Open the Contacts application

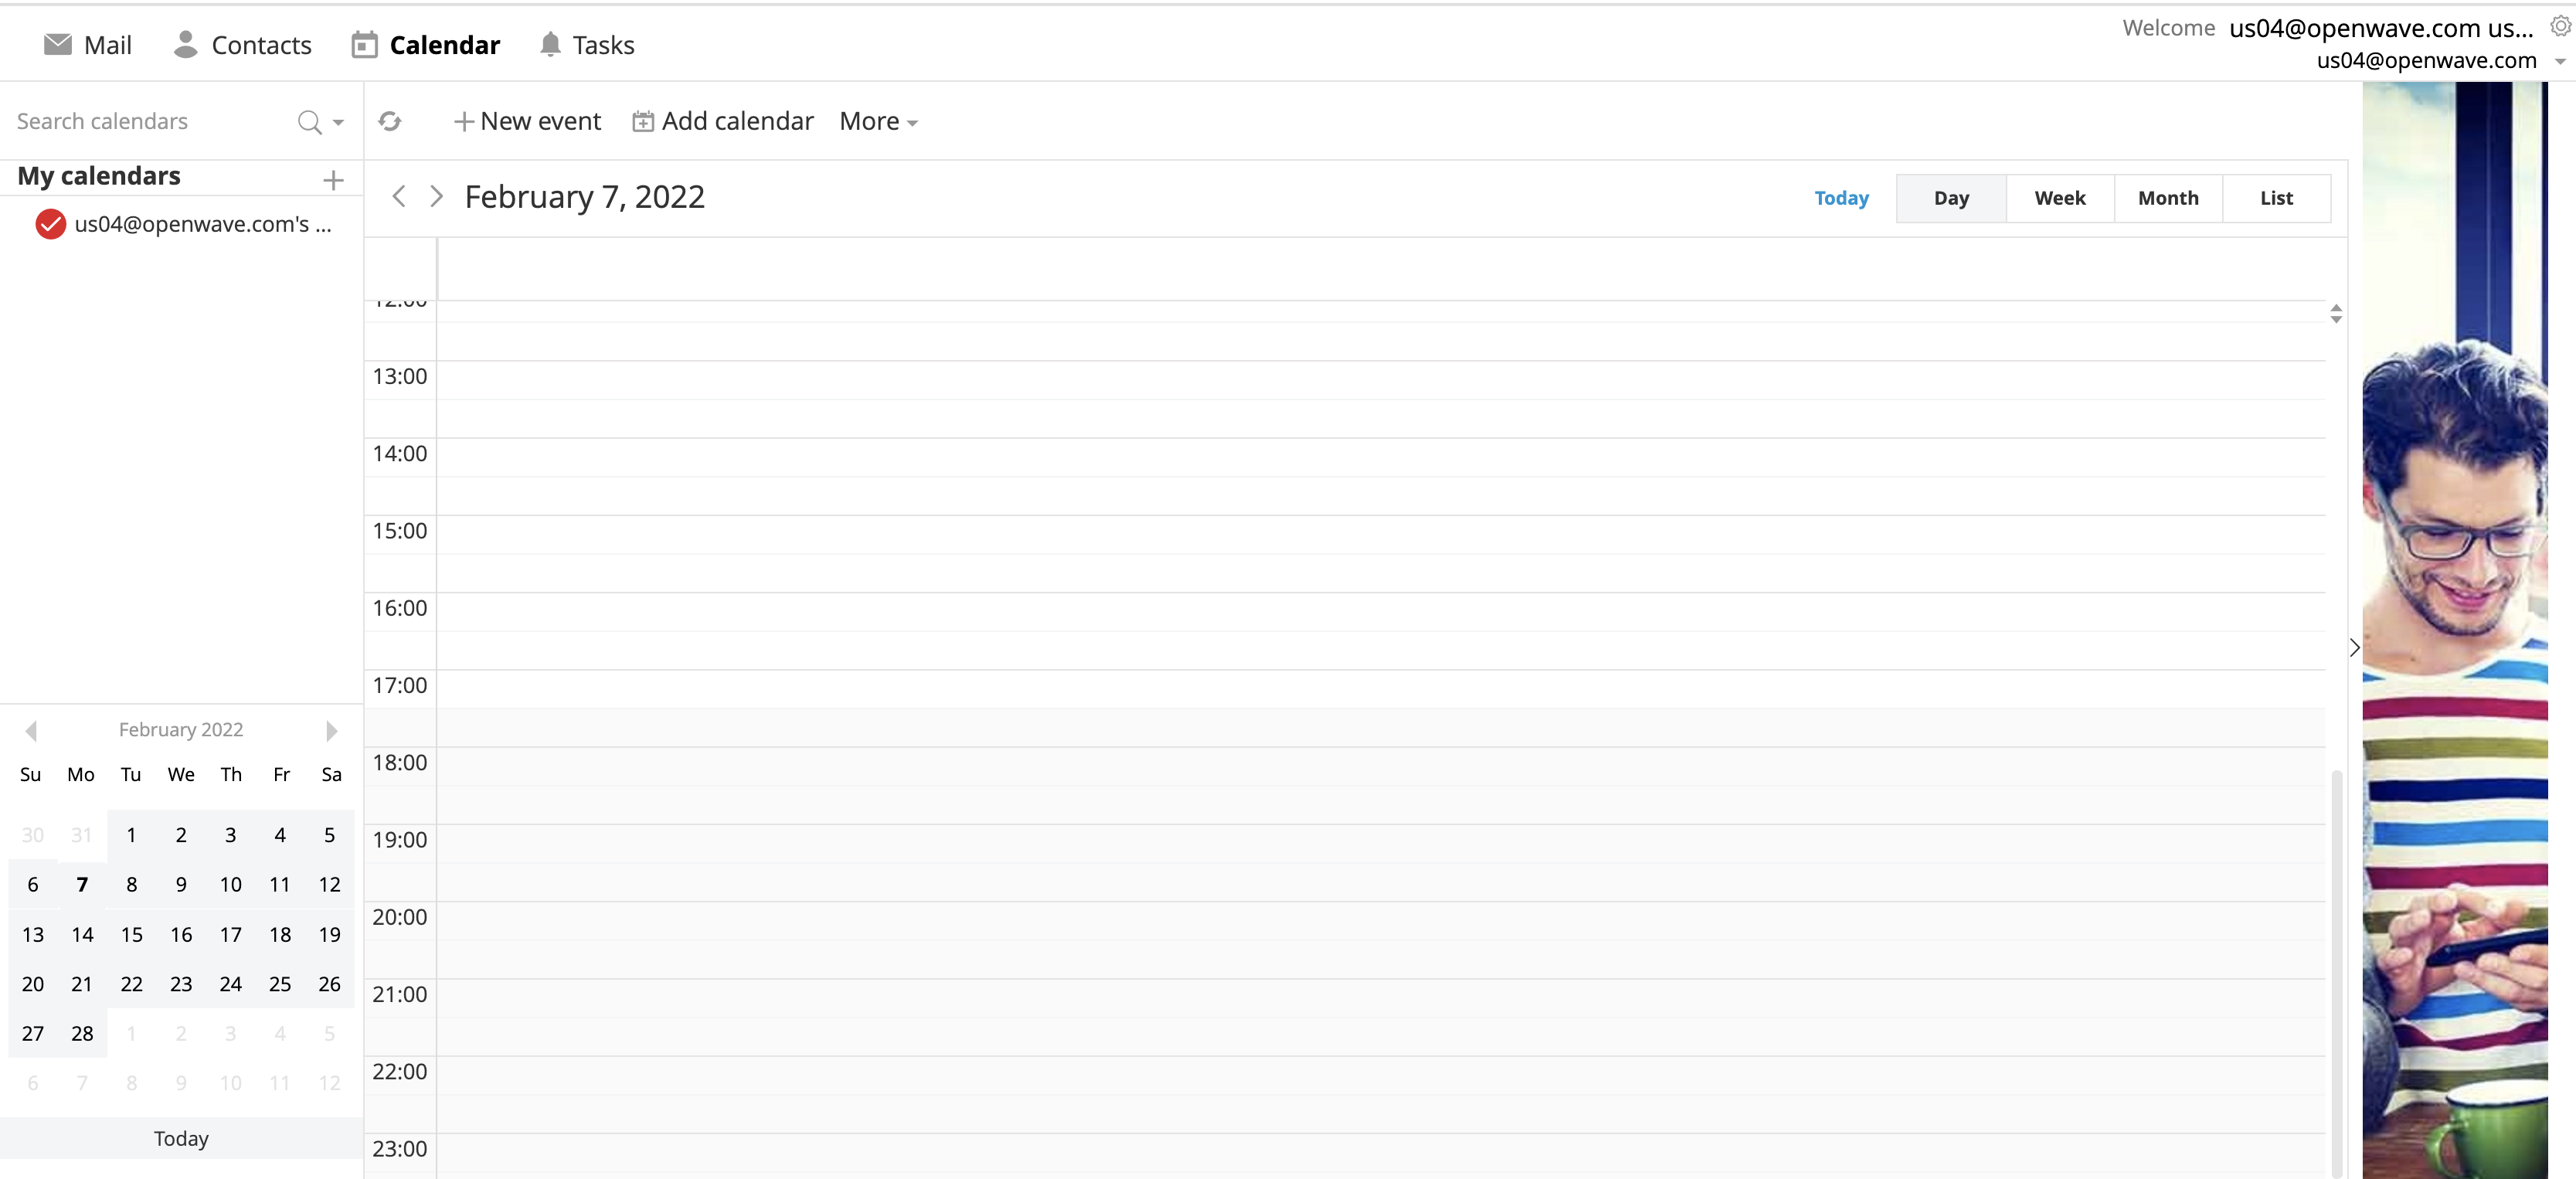click(x=241, y=44)
